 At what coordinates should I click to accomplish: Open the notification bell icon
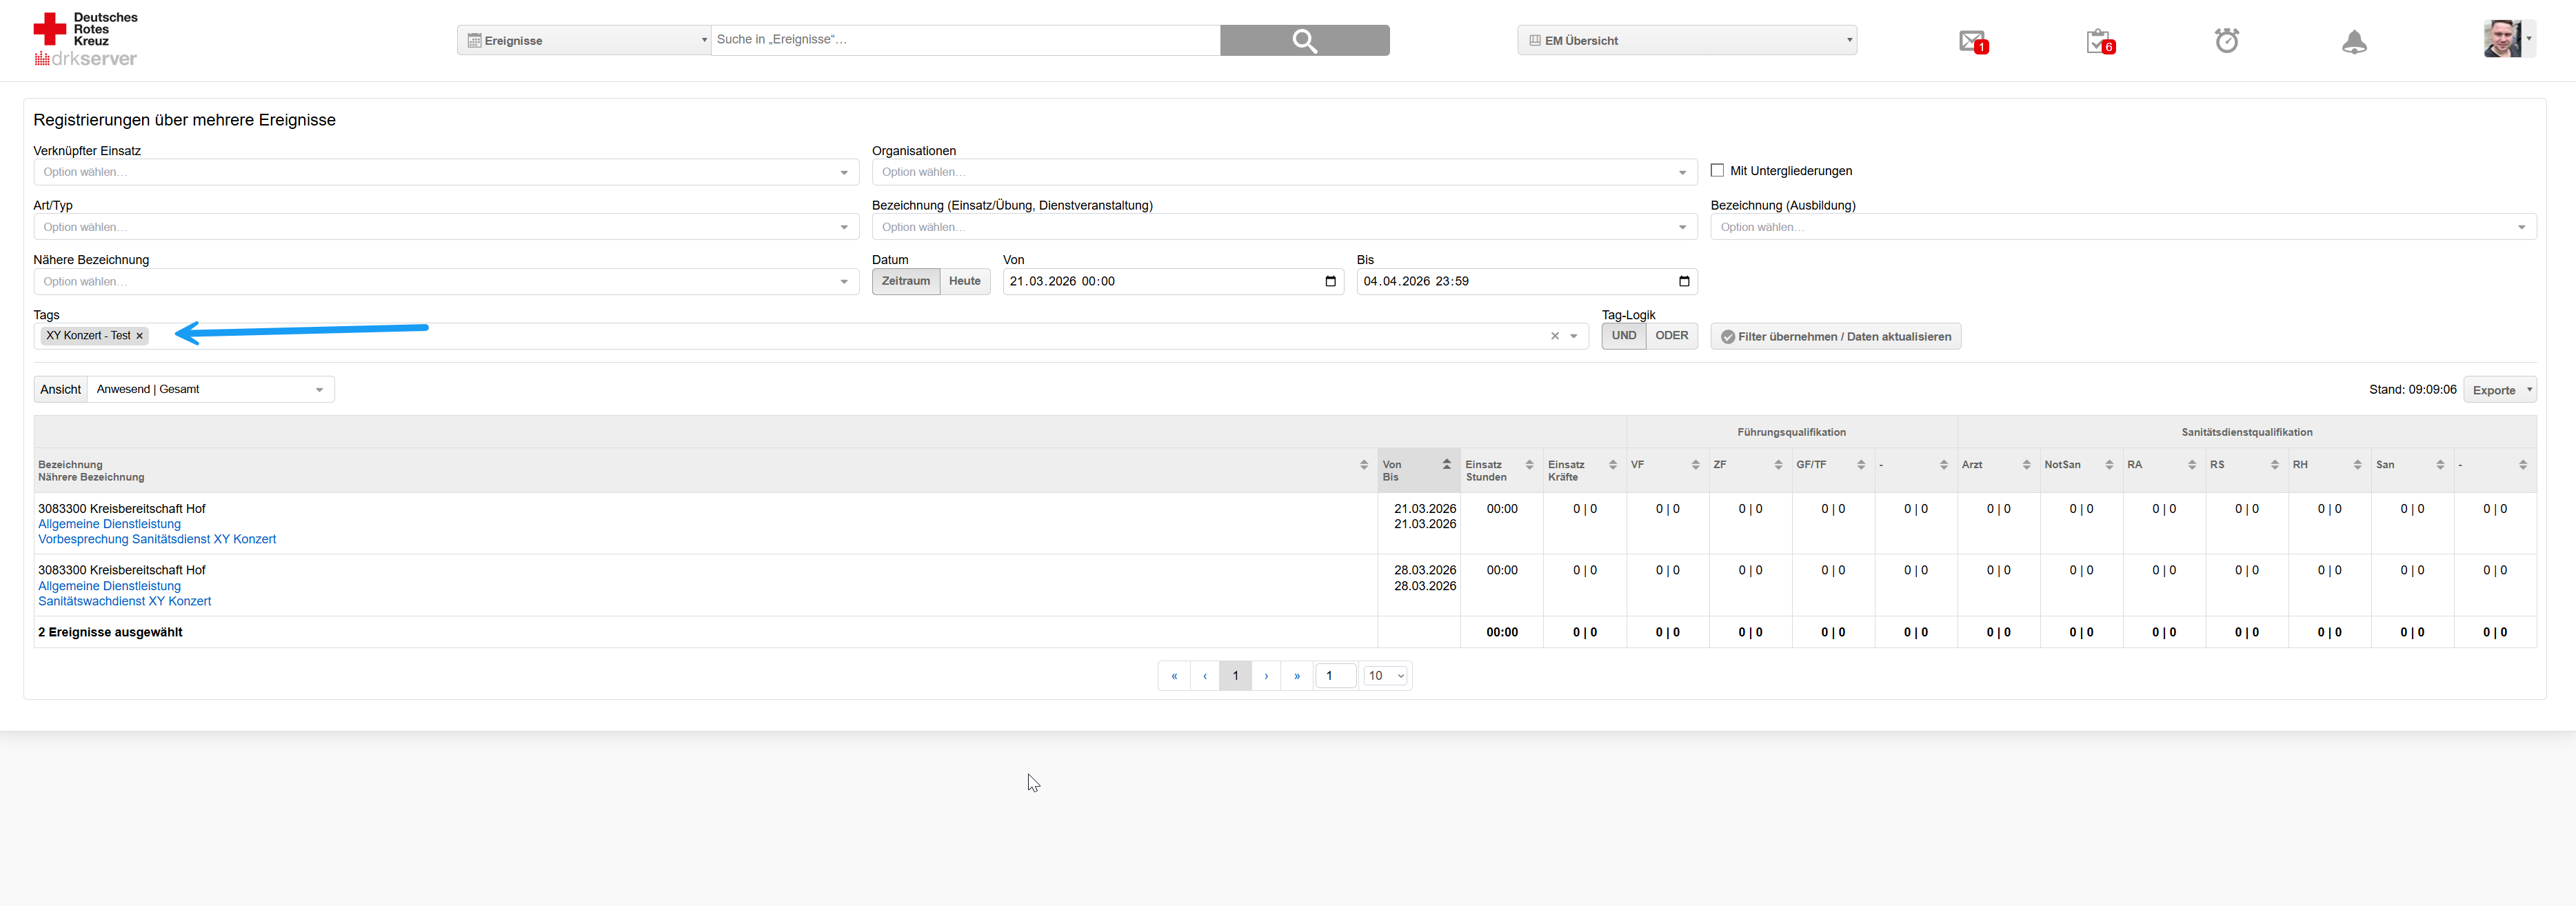point(2354,42)
